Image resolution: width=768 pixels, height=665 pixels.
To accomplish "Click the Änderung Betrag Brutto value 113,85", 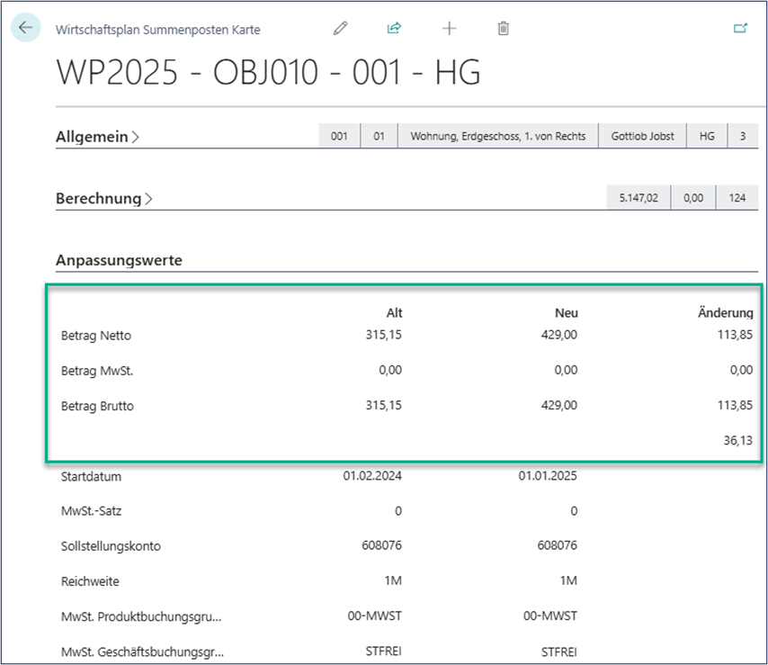I will pyautogui.click(x=734, y=406).
